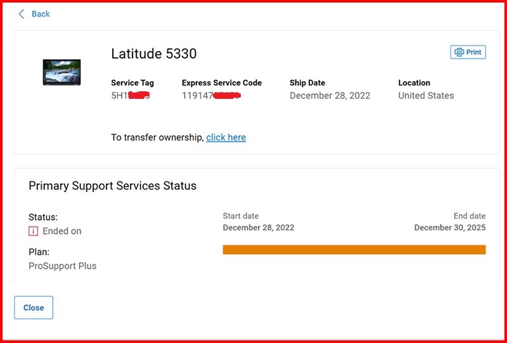Screen dimensions: 507x343
Task: Click the Express Service Code number
Action: point(212,96)
